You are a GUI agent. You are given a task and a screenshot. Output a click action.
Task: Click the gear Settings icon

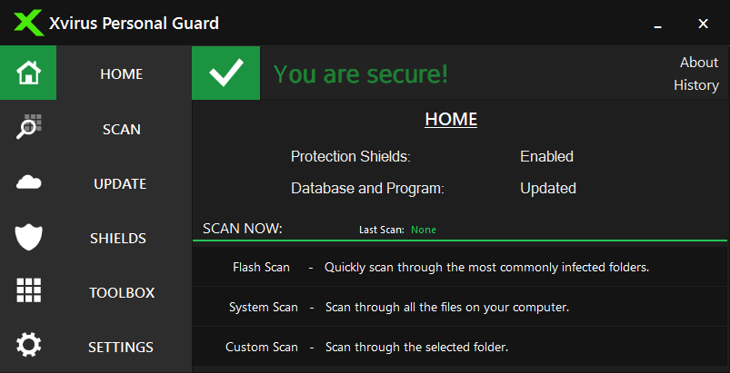(28, 347)
